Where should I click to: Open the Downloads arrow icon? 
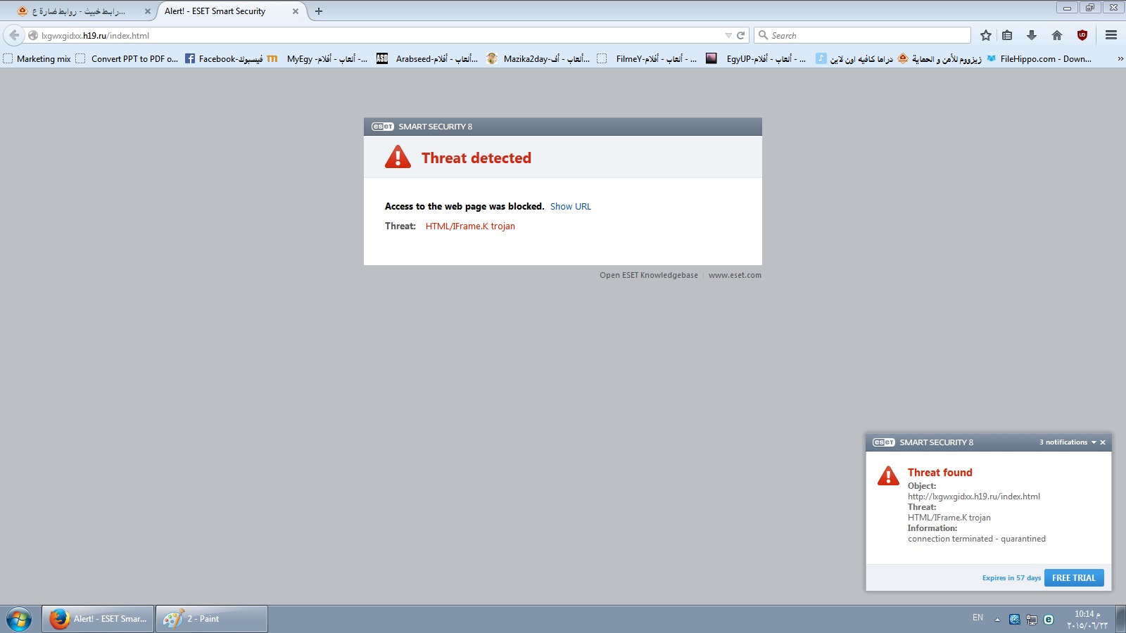tap(1032, 35)
